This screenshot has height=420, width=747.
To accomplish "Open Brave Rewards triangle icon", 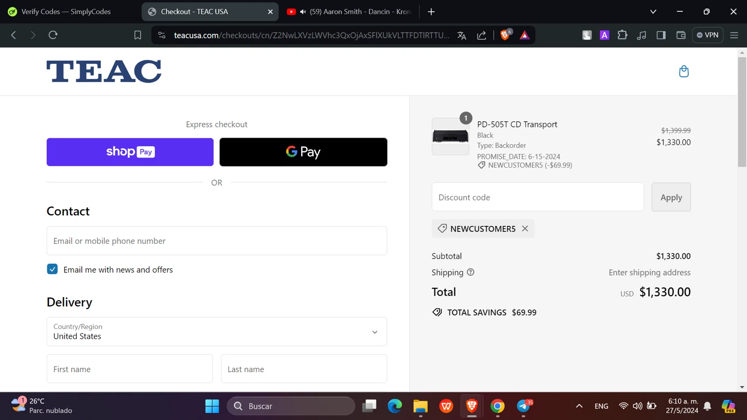I will pyautogui.click(x=524, y=35).
